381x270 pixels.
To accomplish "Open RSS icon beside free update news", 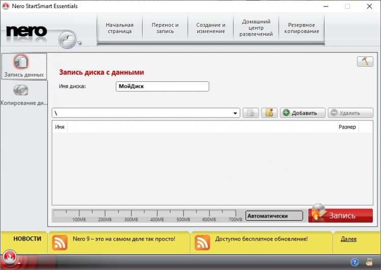I will pyautogui.click(x=202, y=242).
